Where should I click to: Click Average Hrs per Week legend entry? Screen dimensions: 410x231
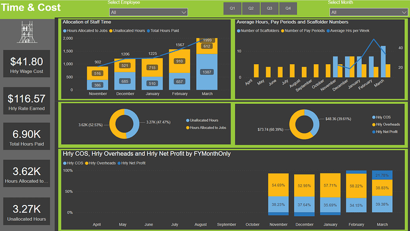(348, 30)
